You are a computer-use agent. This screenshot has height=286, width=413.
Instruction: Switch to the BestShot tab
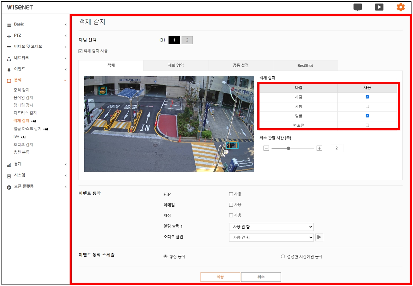click(305, 66)
